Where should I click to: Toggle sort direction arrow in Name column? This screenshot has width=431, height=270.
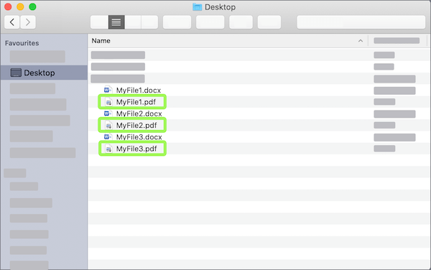[361, 41]
